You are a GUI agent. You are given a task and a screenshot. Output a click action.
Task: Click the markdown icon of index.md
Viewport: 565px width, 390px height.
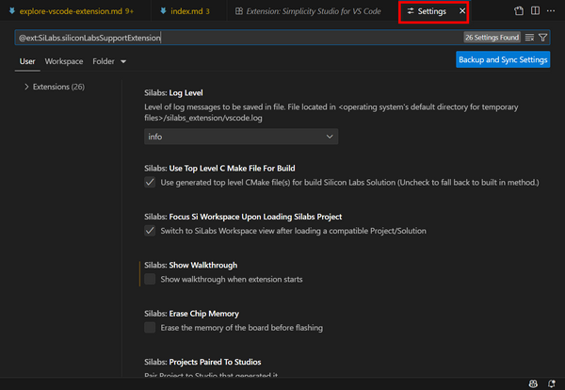163,11
